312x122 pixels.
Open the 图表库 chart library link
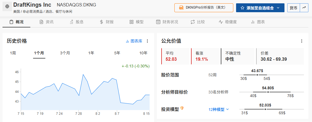click(134, 41)
